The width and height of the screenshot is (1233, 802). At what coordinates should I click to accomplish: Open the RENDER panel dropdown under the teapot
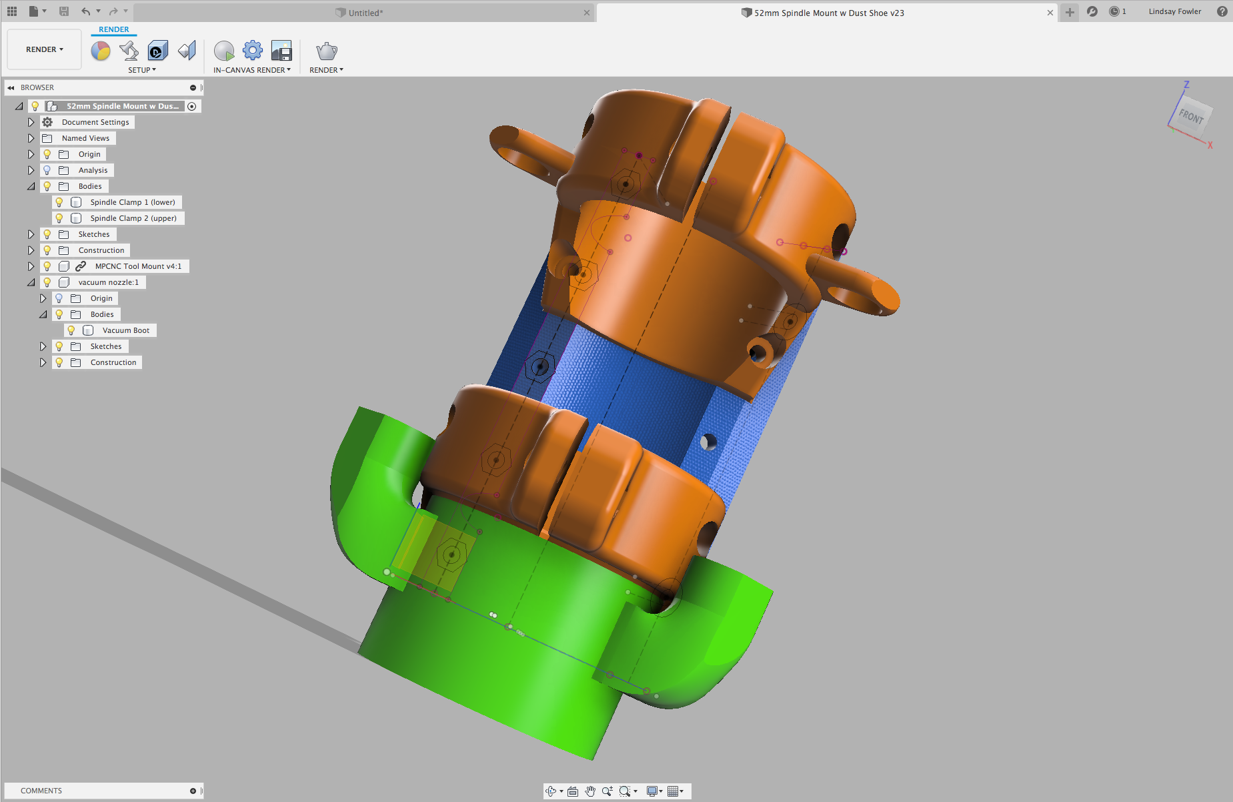(x=326, y=70)
